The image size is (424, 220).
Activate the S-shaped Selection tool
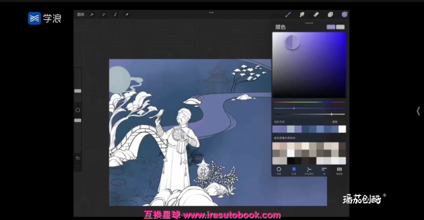pos(115,15)
